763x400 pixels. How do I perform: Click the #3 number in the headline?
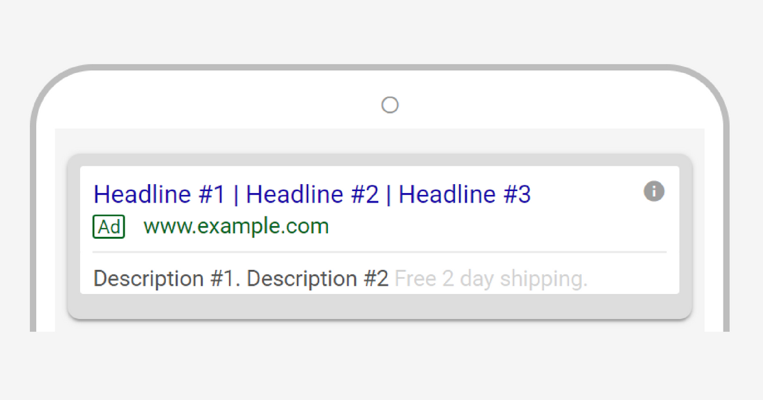[x=517, y=194]
